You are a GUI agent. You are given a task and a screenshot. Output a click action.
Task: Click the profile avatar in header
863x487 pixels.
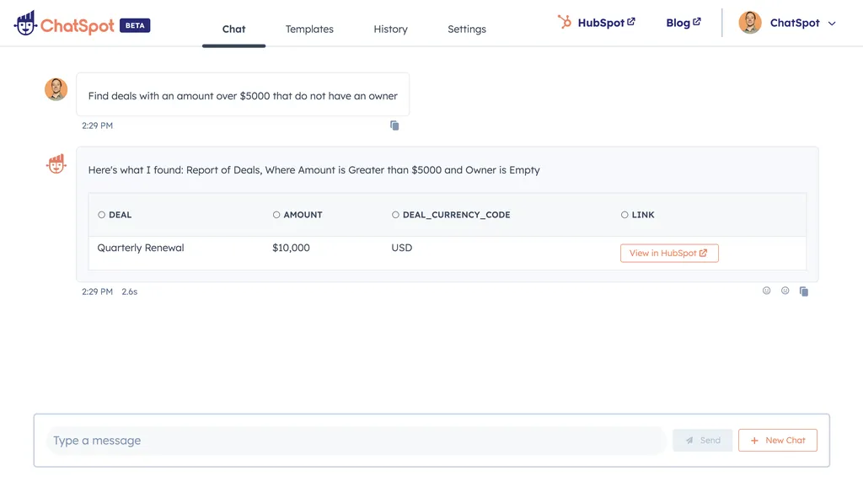749,23
